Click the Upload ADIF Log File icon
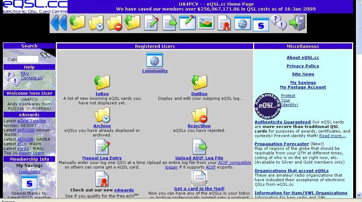Screen dimensions: 362x202 199,147
